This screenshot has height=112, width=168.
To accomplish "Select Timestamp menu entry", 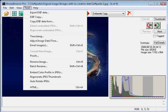I will 55,36.
